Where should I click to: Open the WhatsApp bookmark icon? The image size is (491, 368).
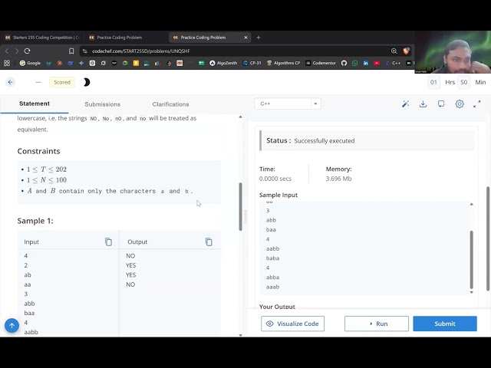click(x=354, y=63)
